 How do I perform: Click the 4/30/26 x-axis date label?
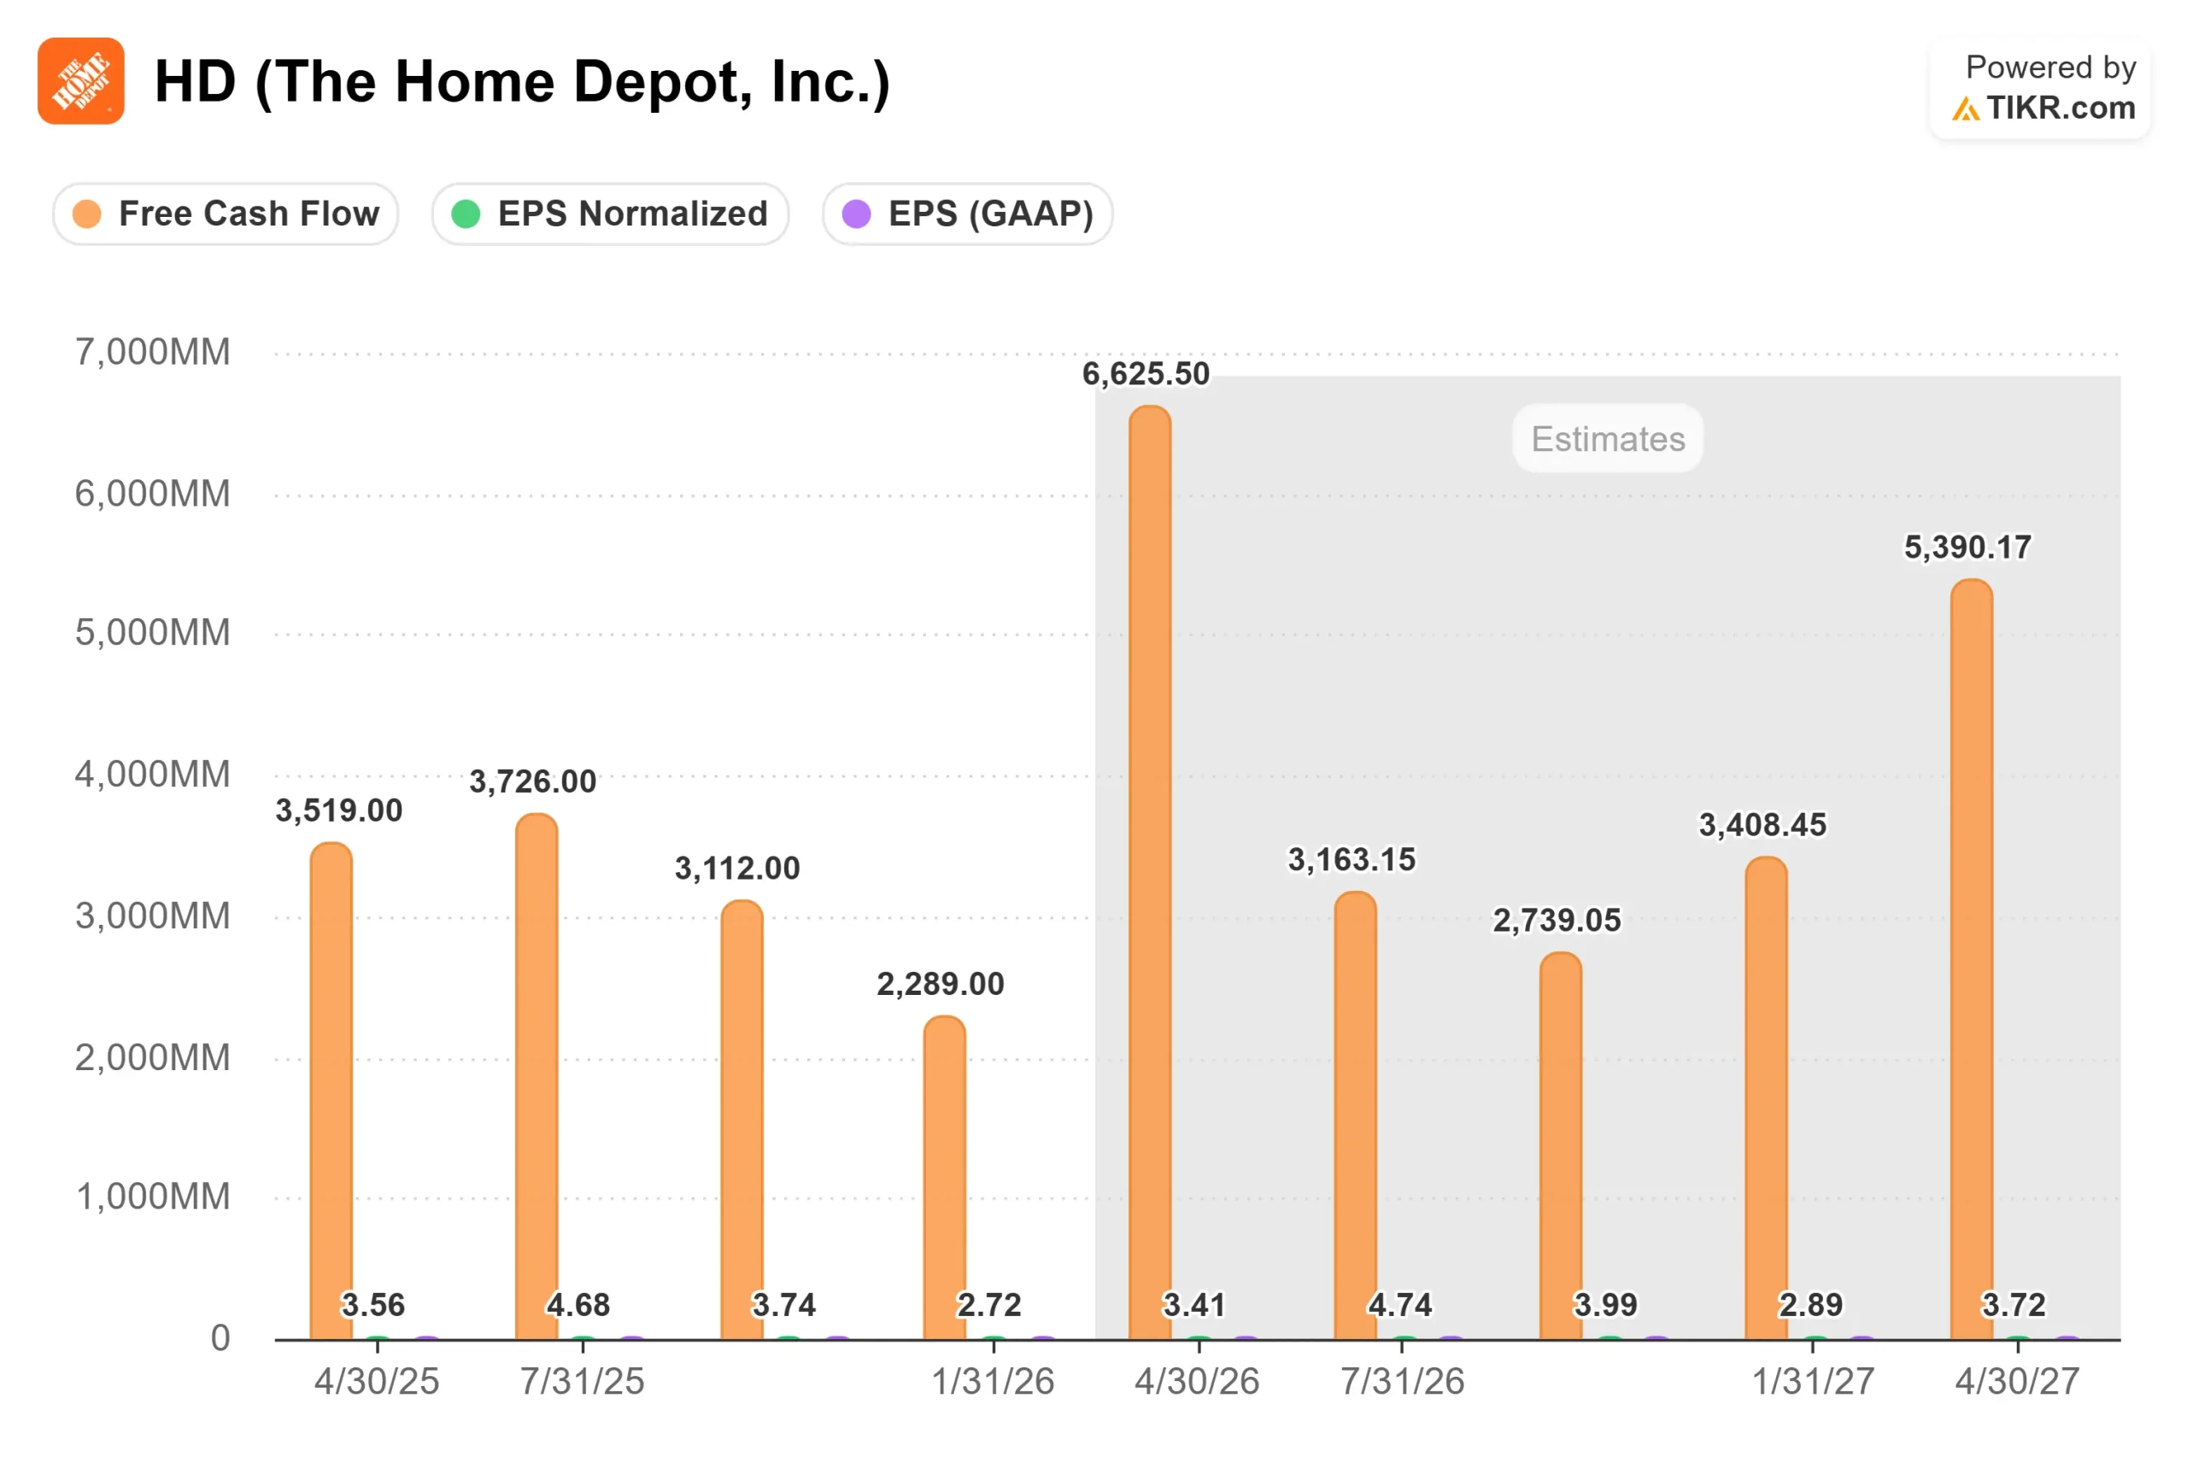[1197, 1382]
